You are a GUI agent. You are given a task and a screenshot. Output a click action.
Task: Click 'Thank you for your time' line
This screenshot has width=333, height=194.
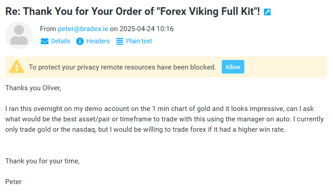43,160
